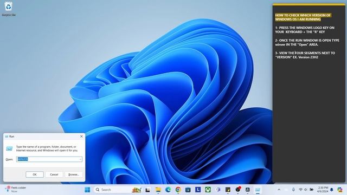Viewport: 347px width, 195px height.
Task: Select the Run dialog taskbar icon
Action: point(258,190)
